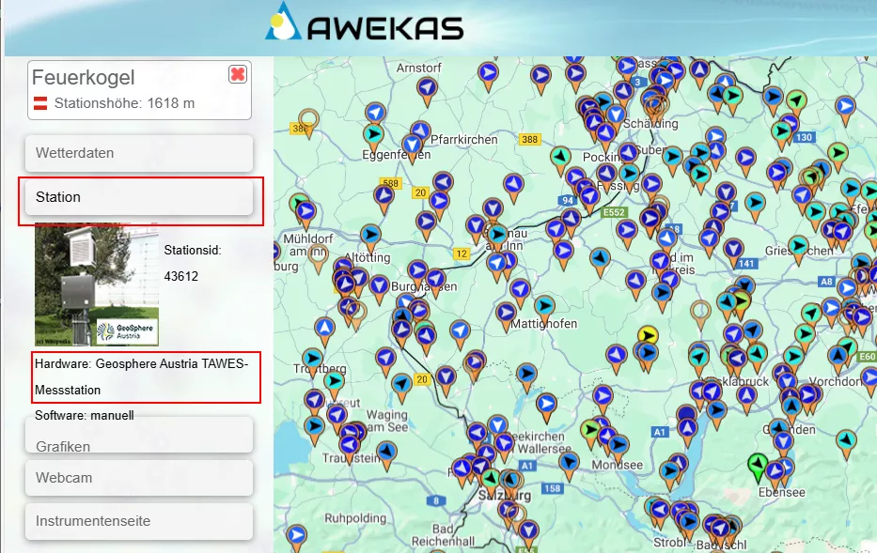Open the Instrumentenseite section

(x=139, y=520)
